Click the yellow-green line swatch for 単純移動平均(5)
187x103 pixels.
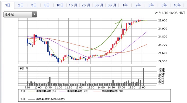[31, 91]
